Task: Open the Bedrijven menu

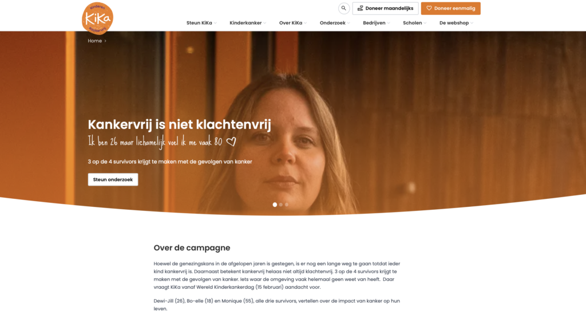Action: click(374, 23)
